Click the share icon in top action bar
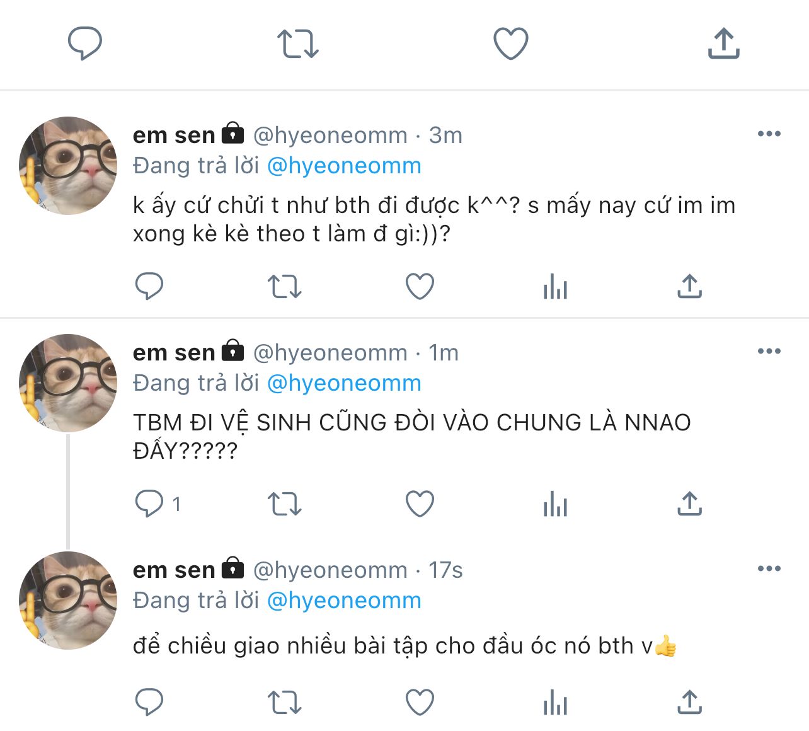 pos(723,44)
